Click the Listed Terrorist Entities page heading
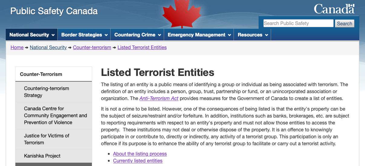Image resolution: width=365 pixels, height=166 pixels. coord(157,72)
